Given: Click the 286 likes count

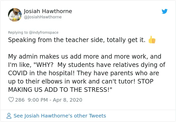Looking at the screenshot, I should (x=20, y=100).
